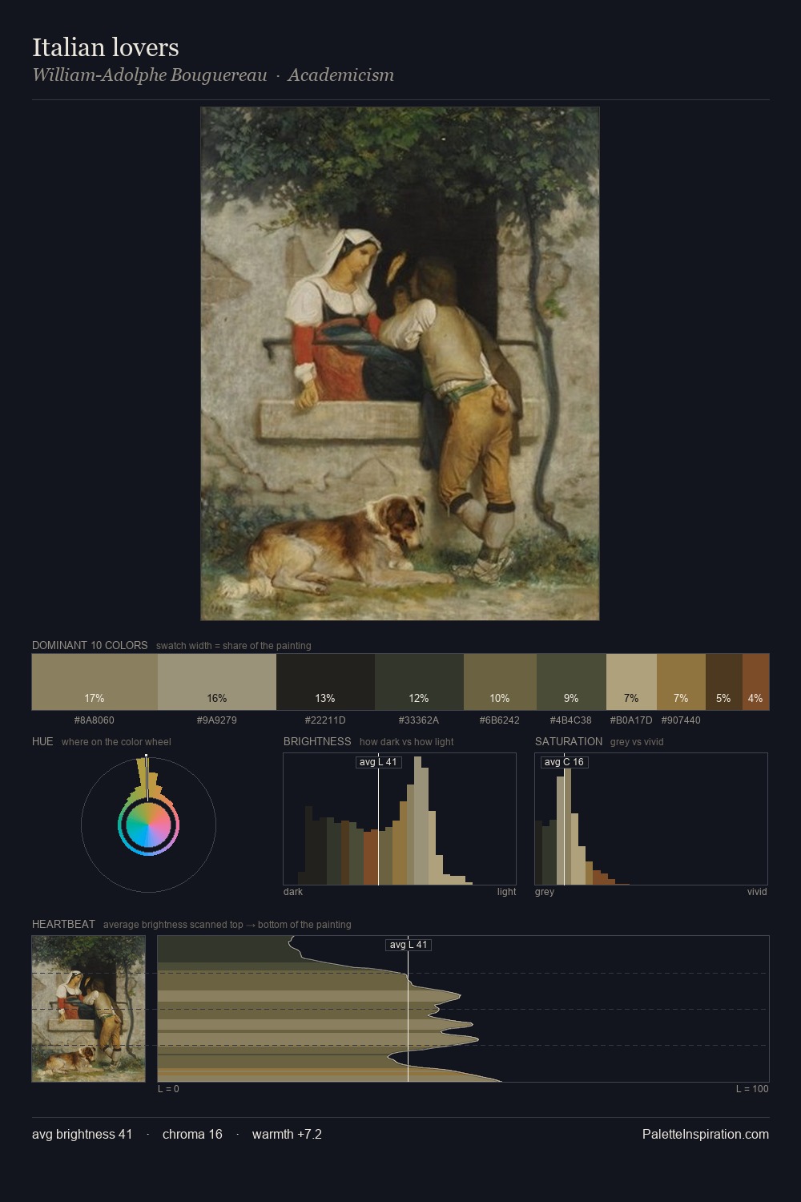
Task: Click the 'grey' axis label
Action: (x=545, y=892)
